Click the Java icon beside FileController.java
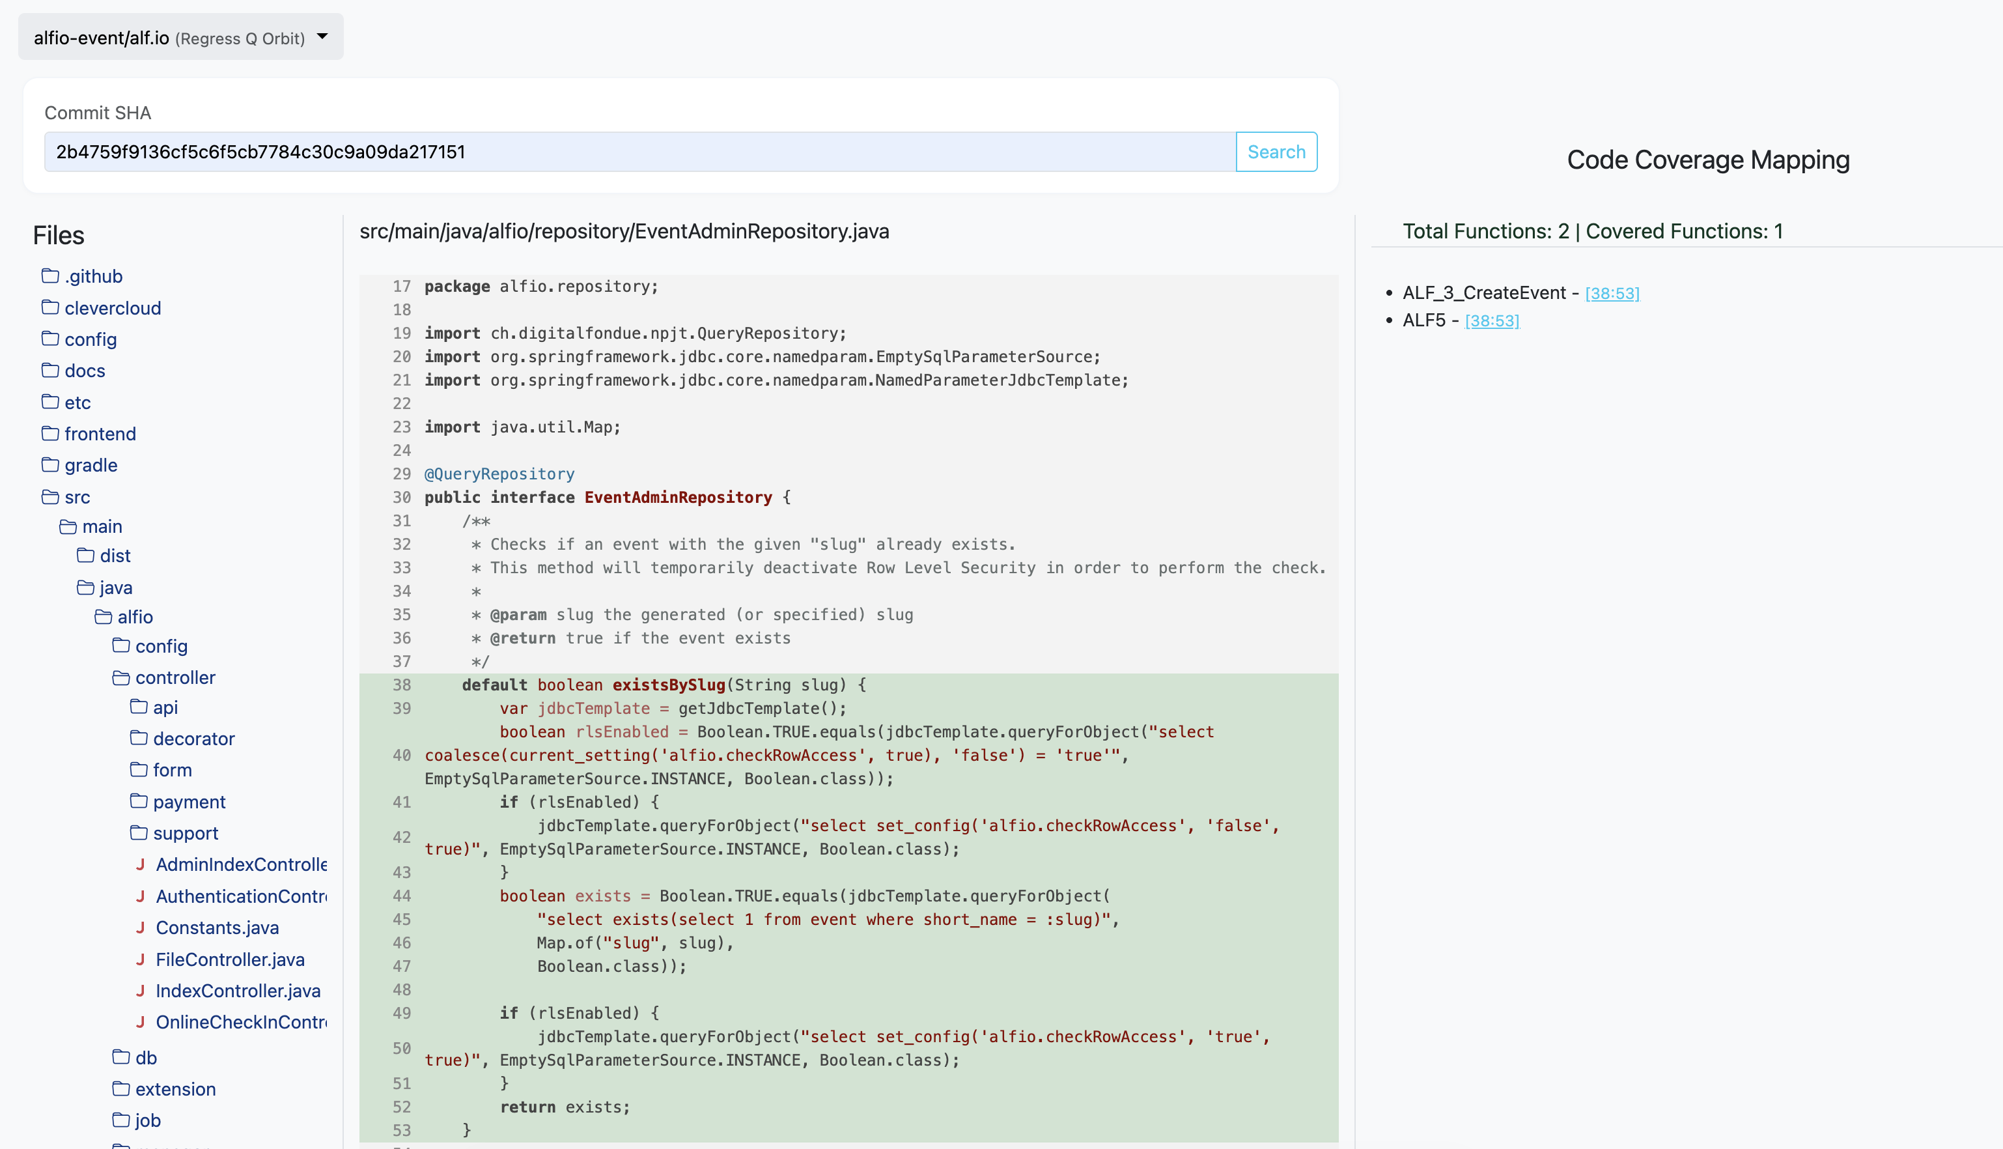Image resolution: width=2003 pixels, height=1149 pixels. [x=141, y=959]
